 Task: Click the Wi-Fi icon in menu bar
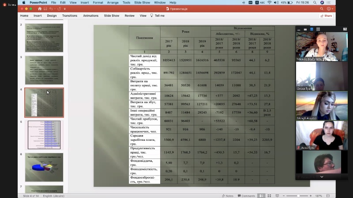270,3
